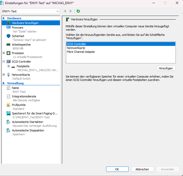Expand the Netzwerkkarte tree node
The height and width of the screenshot is (176, 183).
pyautogui.click(x=4, y=74)
